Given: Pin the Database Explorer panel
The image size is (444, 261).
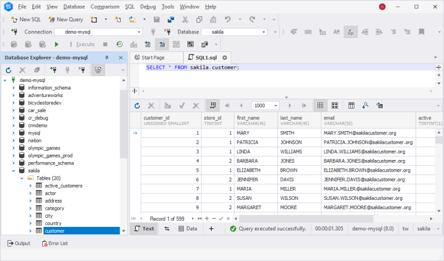Looking at the screenshot, I should click(x=107, y=58).
